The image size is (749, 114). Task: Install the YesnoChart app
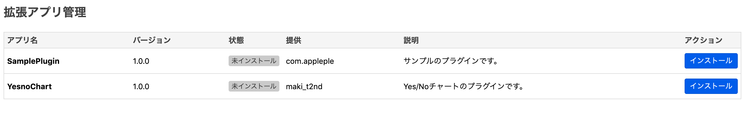pos(711,86)
